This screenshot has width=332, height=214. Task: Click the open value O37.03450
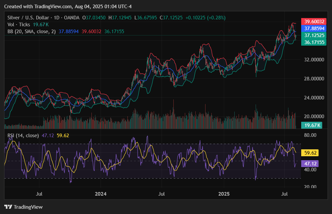[x=94, y=18]
